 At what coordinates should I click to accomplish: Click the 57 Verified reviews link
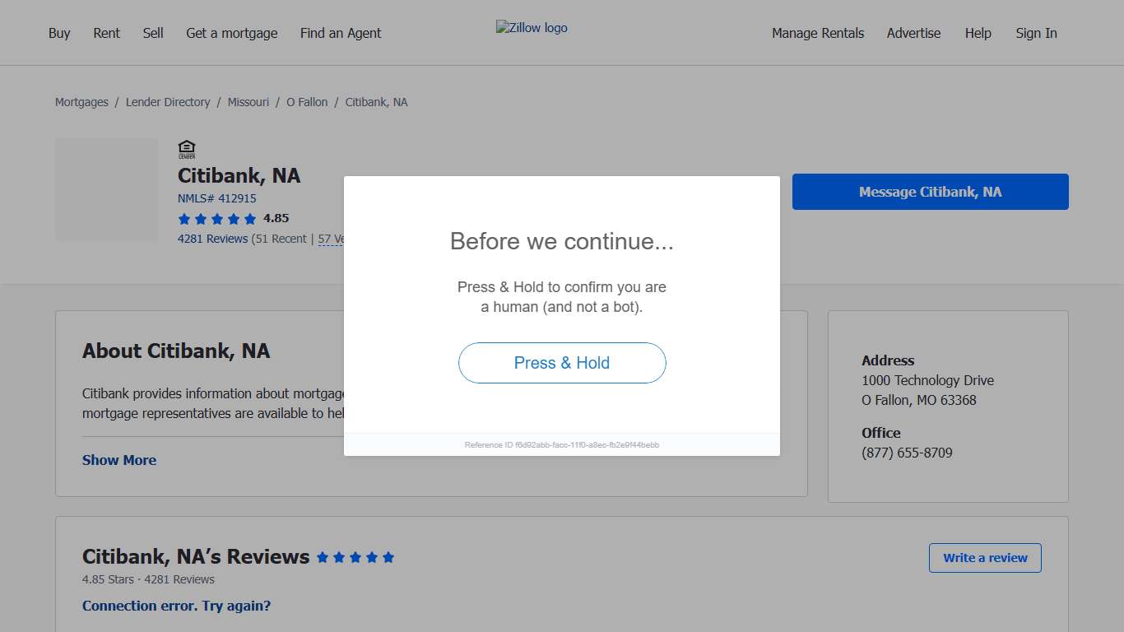pos(329,239)
